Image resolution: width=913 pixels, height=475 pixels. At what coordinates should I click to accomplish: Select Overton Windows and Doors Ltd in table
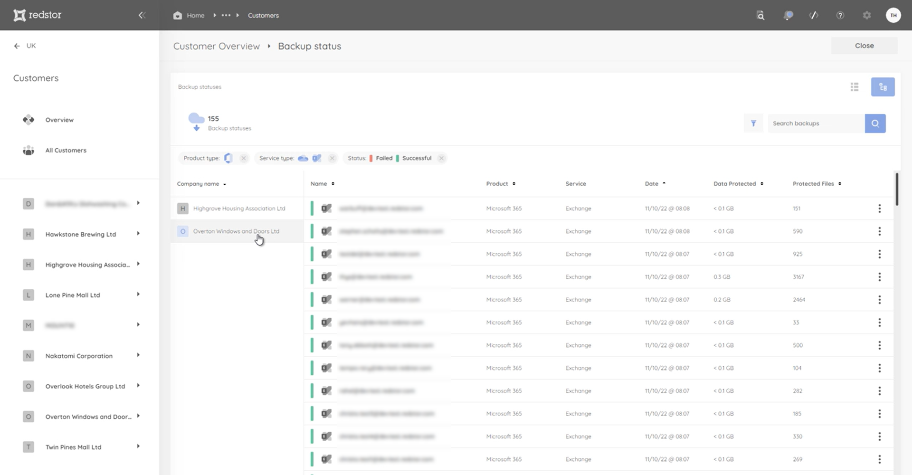pyautogui.click(x=237, y=231)
